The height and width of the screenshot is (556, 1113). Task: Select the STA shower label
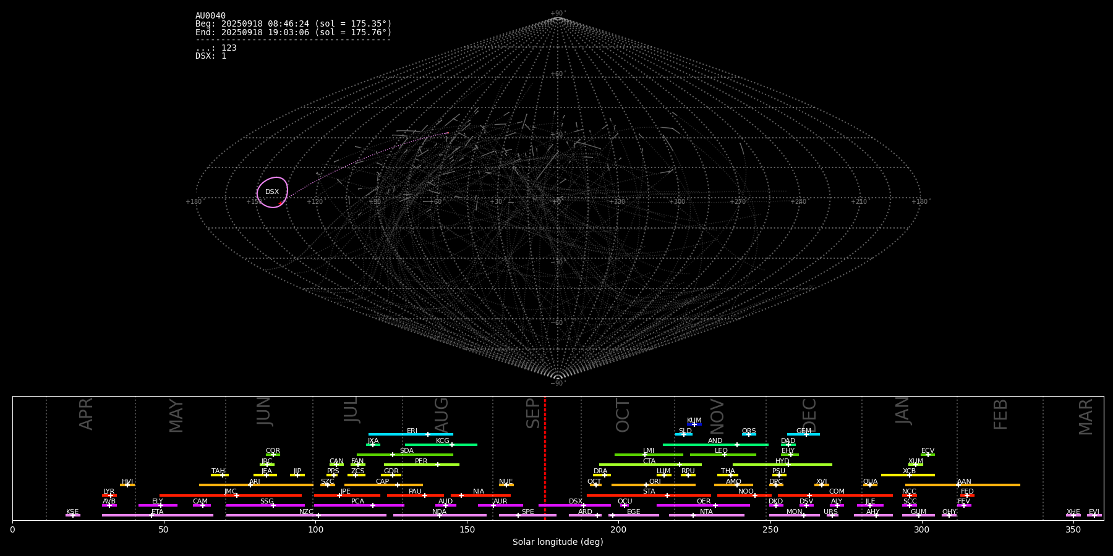(649, 492)
